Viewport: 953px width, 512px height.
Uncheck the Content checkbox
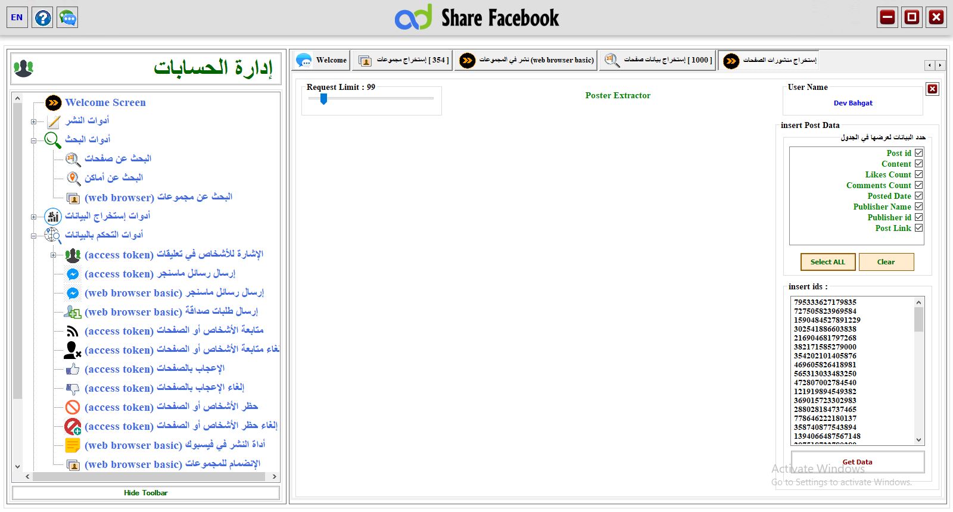919,164
